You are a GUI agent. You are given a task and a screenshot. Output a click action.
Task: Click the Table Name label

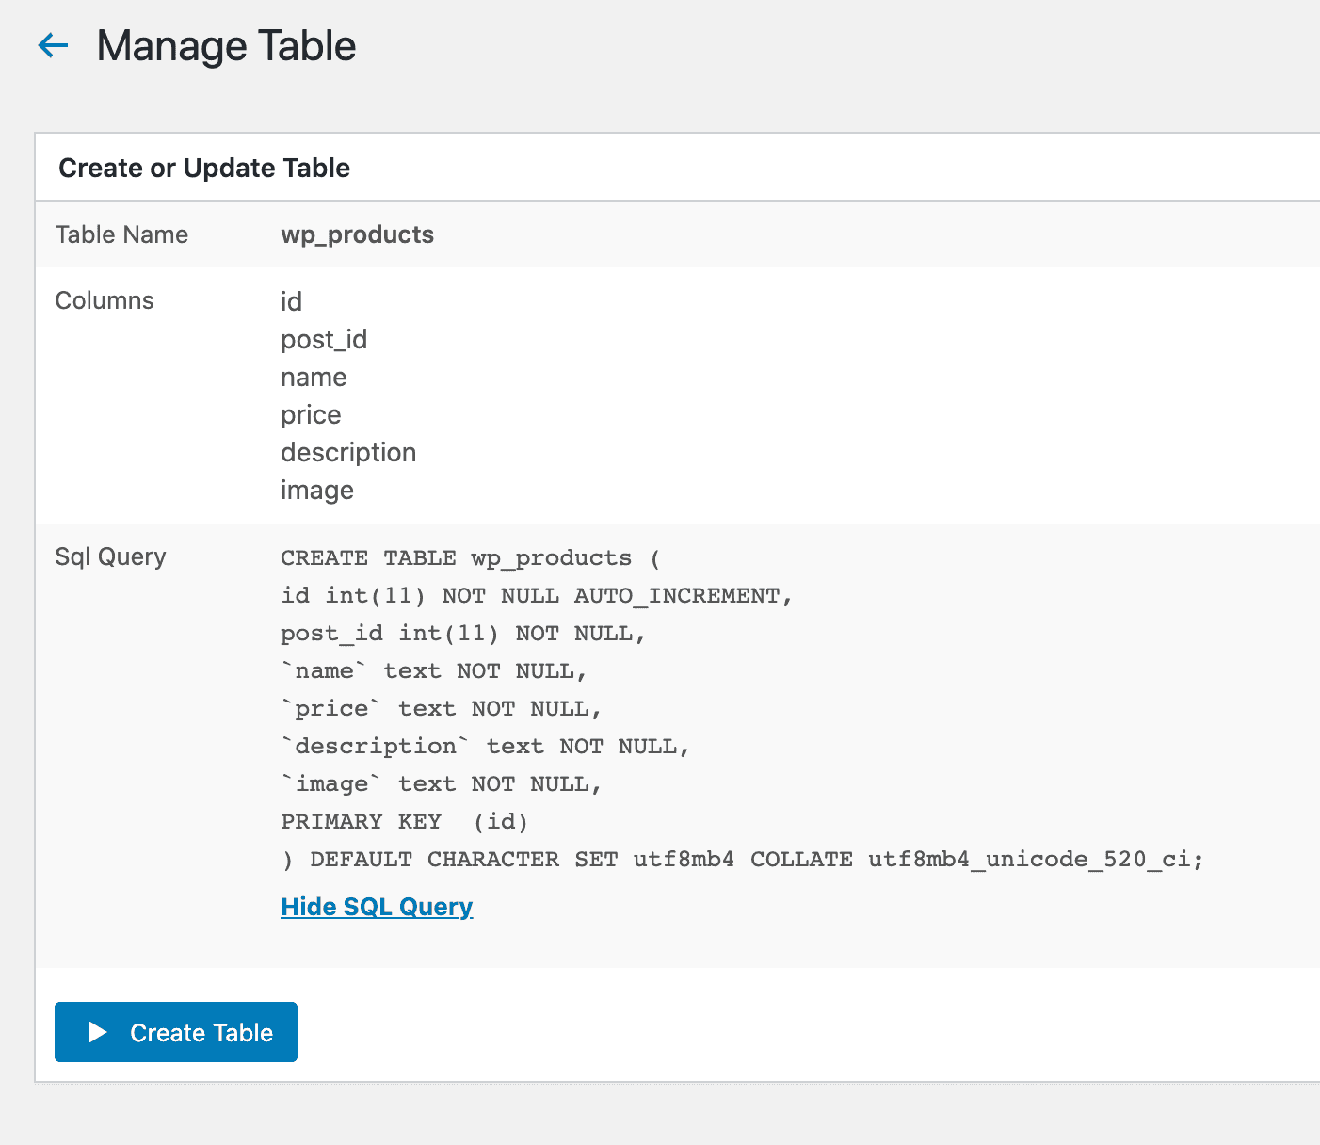tap(121, 234)
